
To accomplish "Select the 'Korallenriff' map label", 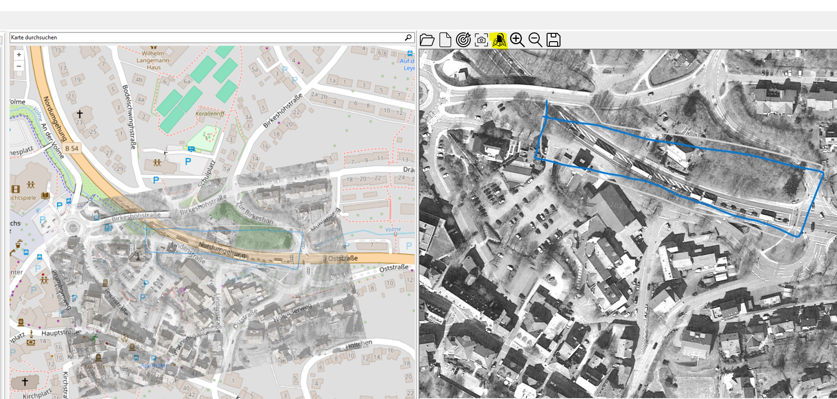I will coord(209,113).
